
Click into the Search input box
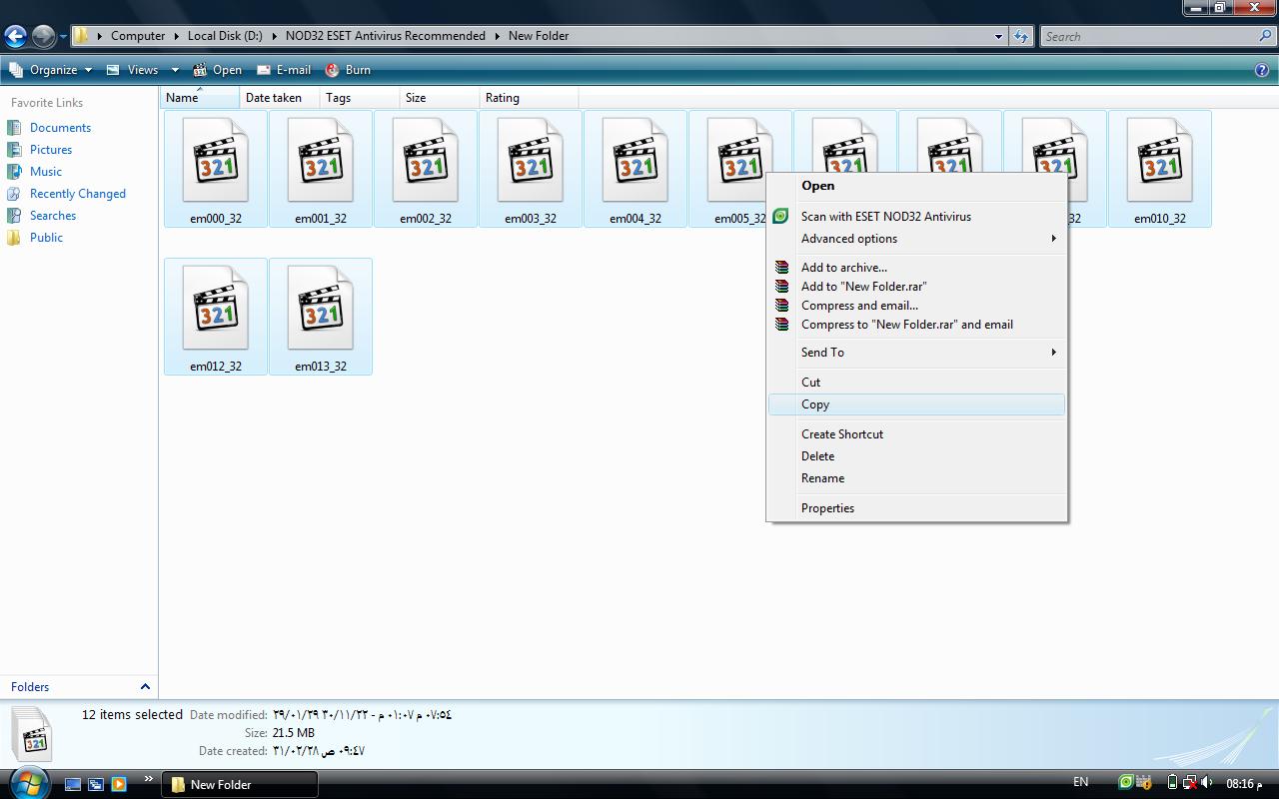pos(1147,36)
